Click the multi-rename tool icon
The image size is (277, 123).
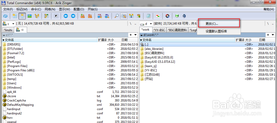[x=124, y=16]
